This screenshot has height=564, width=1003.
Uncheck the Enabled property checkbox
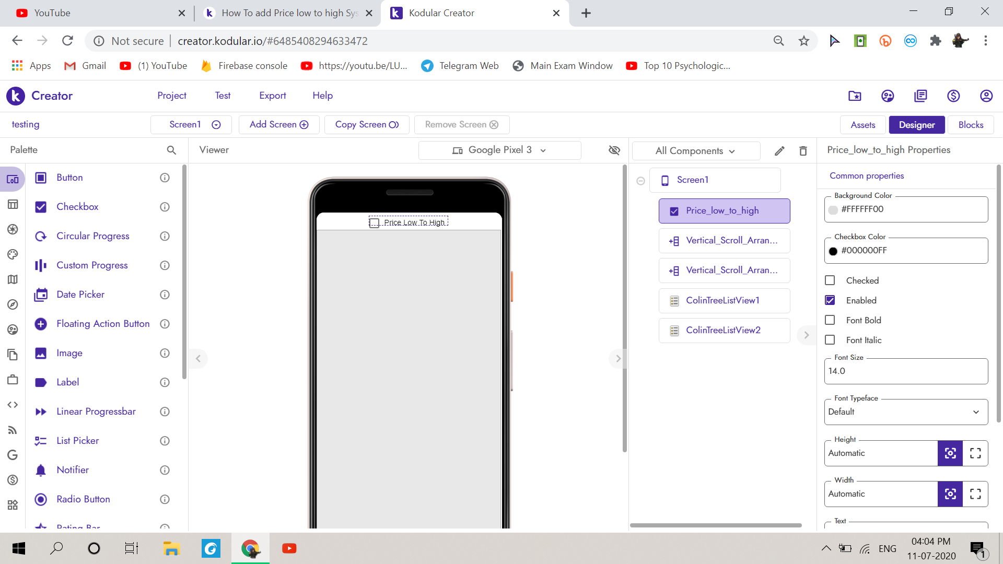pyautogui.click(x=830, y=300)
